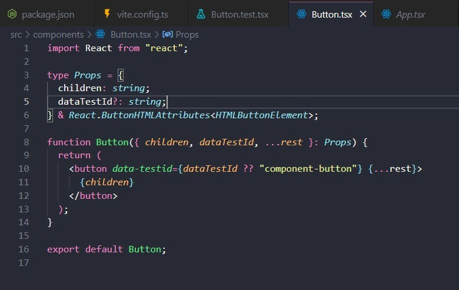459x290 pixels.
Task: Open the Props breadcrumb segment
Action: click(x=187, y=35)
